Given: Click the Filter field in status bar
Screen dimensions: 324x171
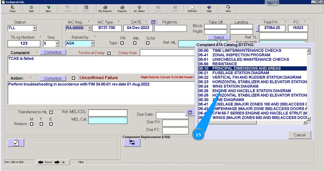Looking at the screenshot, I should (x=103, y=162).
